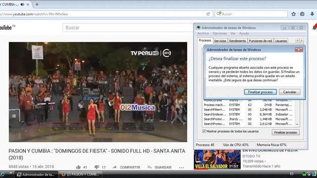Bookmark this page with the star icon
317x178 pixels.
coord(294,14)
